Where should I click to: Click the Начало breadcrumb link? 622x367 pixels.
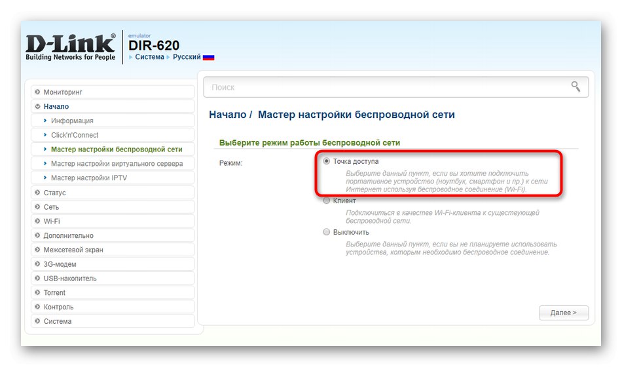[x=228, y=115]
